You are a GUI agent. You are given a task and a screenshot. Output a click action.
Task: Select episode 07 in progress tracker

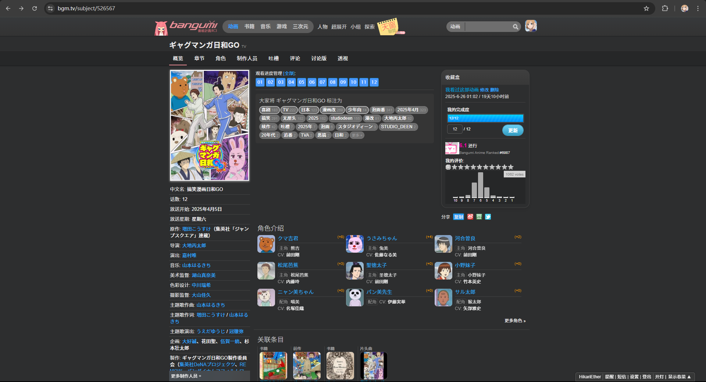tap(322, 82)
